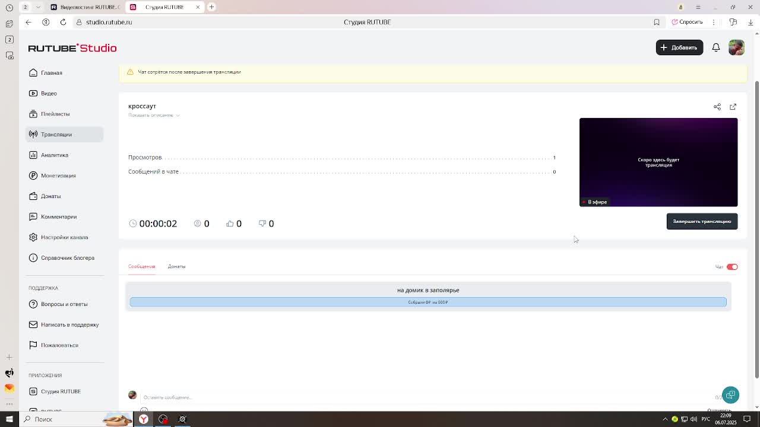
Task: Add a sidebar shortcut with plus icon
Action: coord(9,357)
